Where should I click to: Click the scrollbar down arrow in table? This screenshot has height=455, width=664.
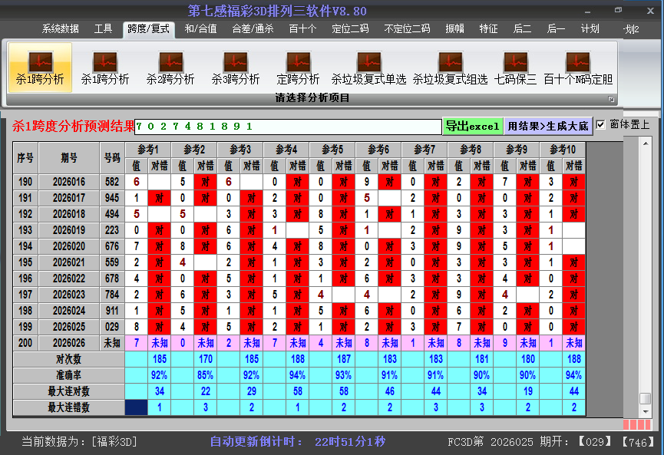(646, 410)
